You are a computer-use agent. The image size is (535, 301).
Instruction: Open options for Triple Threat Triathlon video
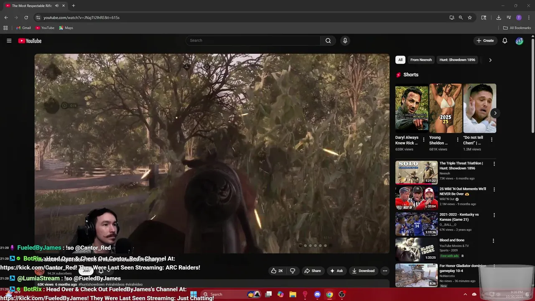[x=494, y=164]
